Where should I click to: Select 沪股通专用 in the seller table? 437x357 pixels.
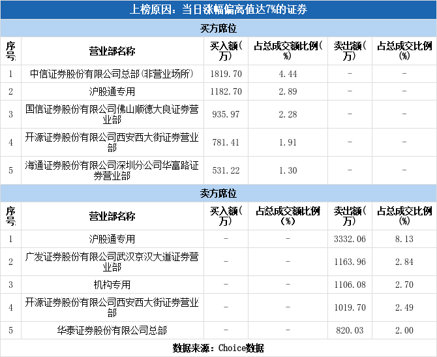click(x=112, y=239)
